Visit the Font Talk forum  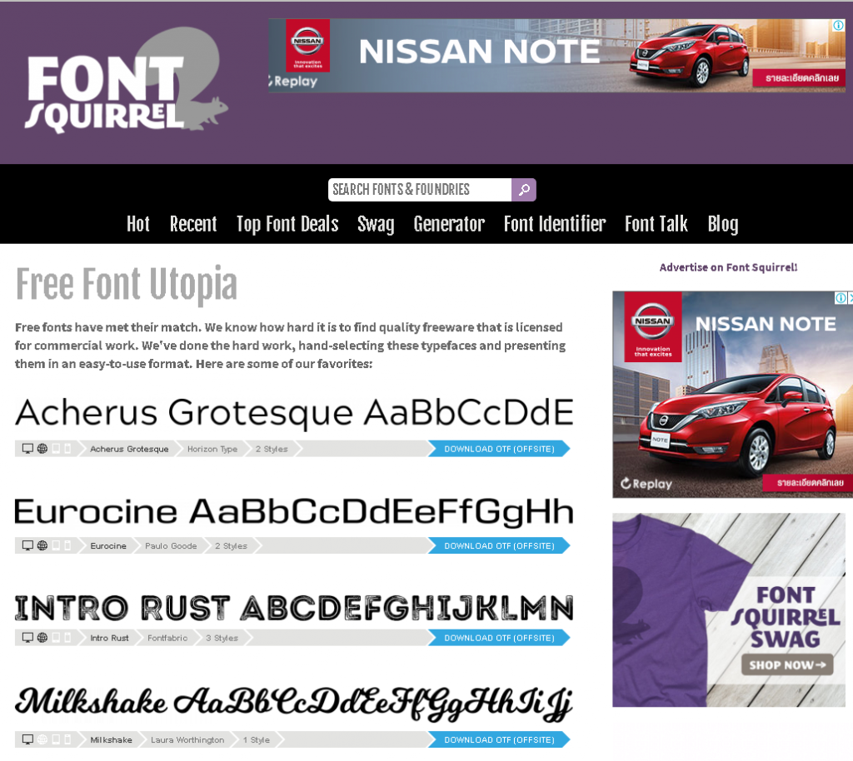pos(656,224)
